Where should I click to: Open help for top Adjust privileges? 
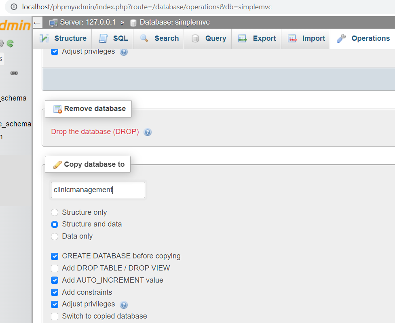pyautogui.click(x=124, y=52)
